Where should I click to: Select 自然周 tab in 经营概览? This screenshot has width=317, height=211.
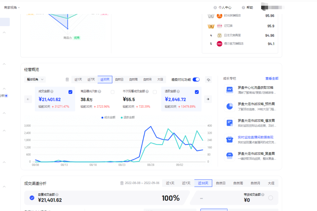(x=133, y=80)
